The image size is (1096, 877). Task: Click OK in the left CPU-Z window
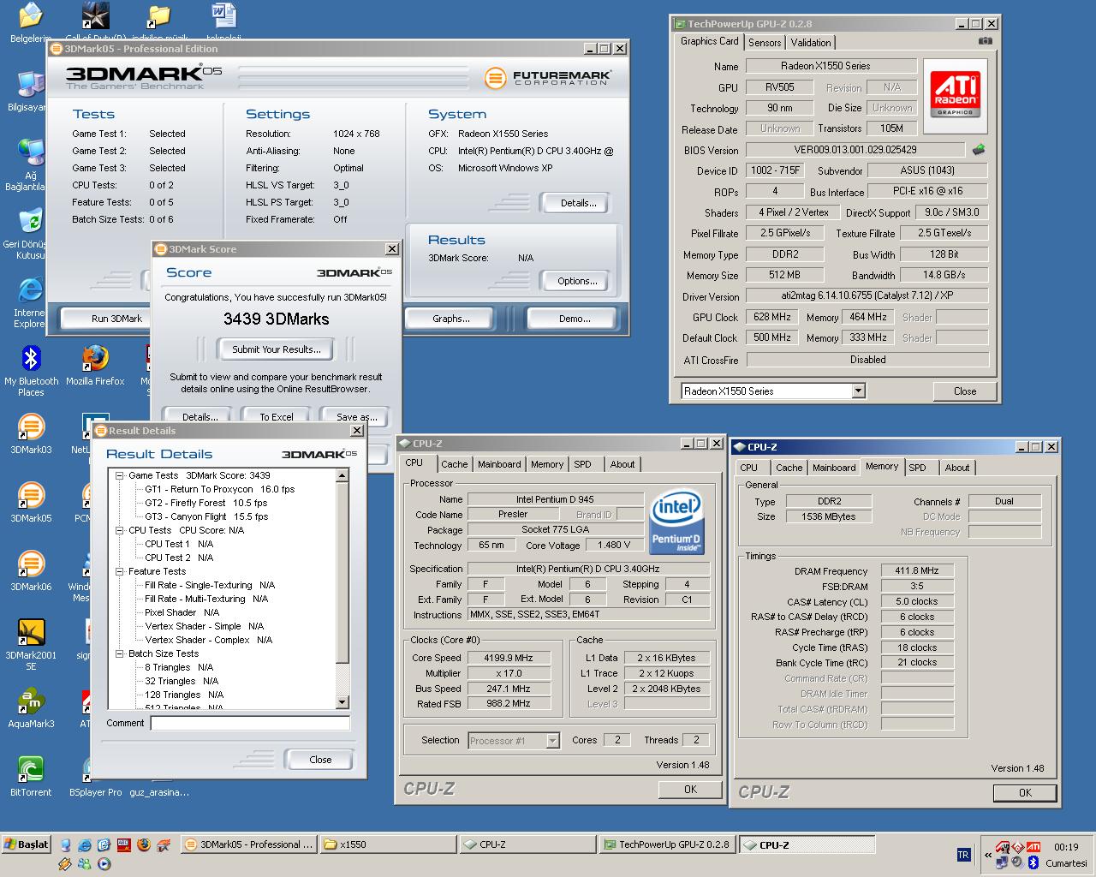690,790
